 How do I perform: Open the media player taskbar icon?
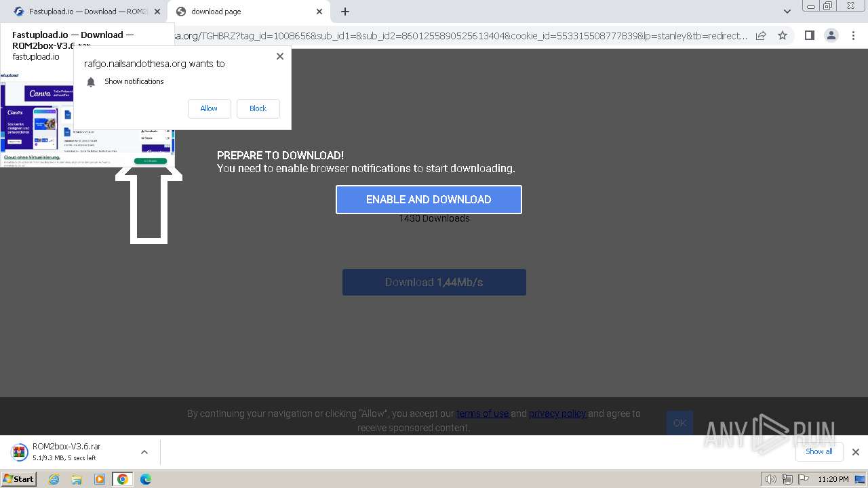coord(100,479)
